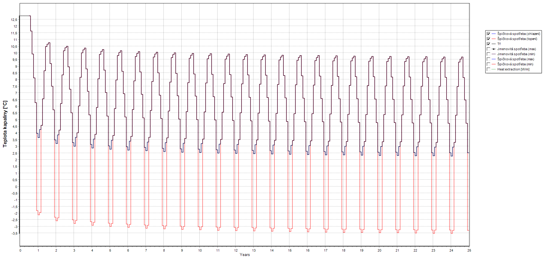Click the green dotted Heat extraction line sample

494,69
